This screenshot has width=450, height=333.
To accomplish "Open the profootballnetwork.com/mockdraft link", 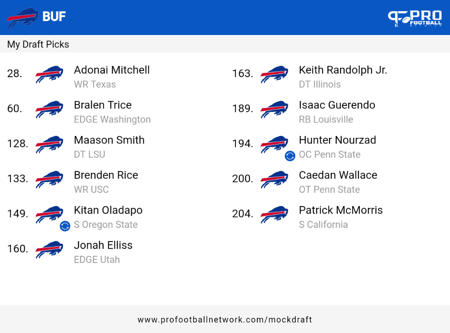I will click(225, 320).
